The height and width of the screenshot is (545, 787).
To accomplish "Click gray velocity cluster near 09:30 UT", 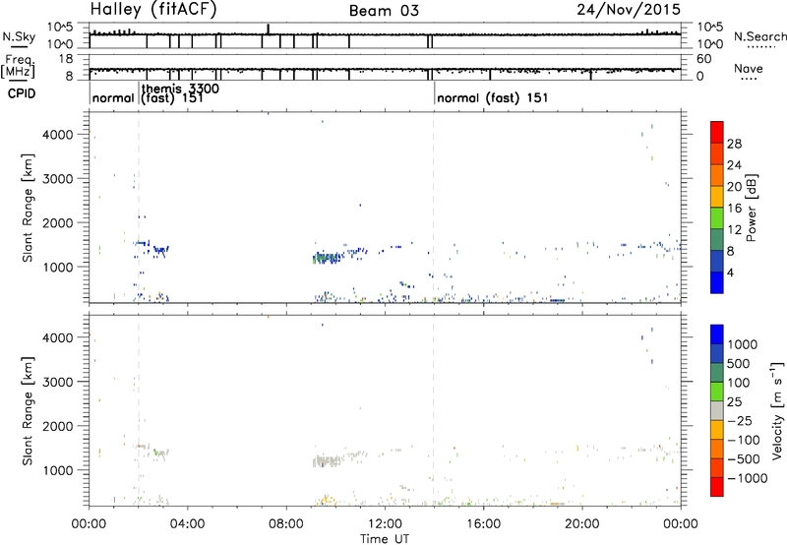I will (327, 460).
